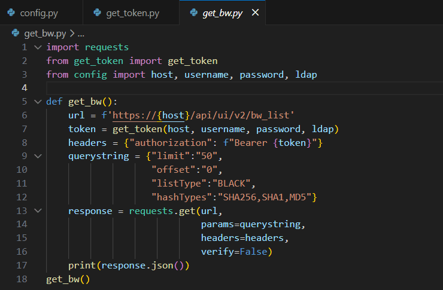Image resolution: width=443 pixels, height=290 pixels.
Task: Click the 'token' variable on line 7
Action: pyautogui.click(x=82, y=129)
